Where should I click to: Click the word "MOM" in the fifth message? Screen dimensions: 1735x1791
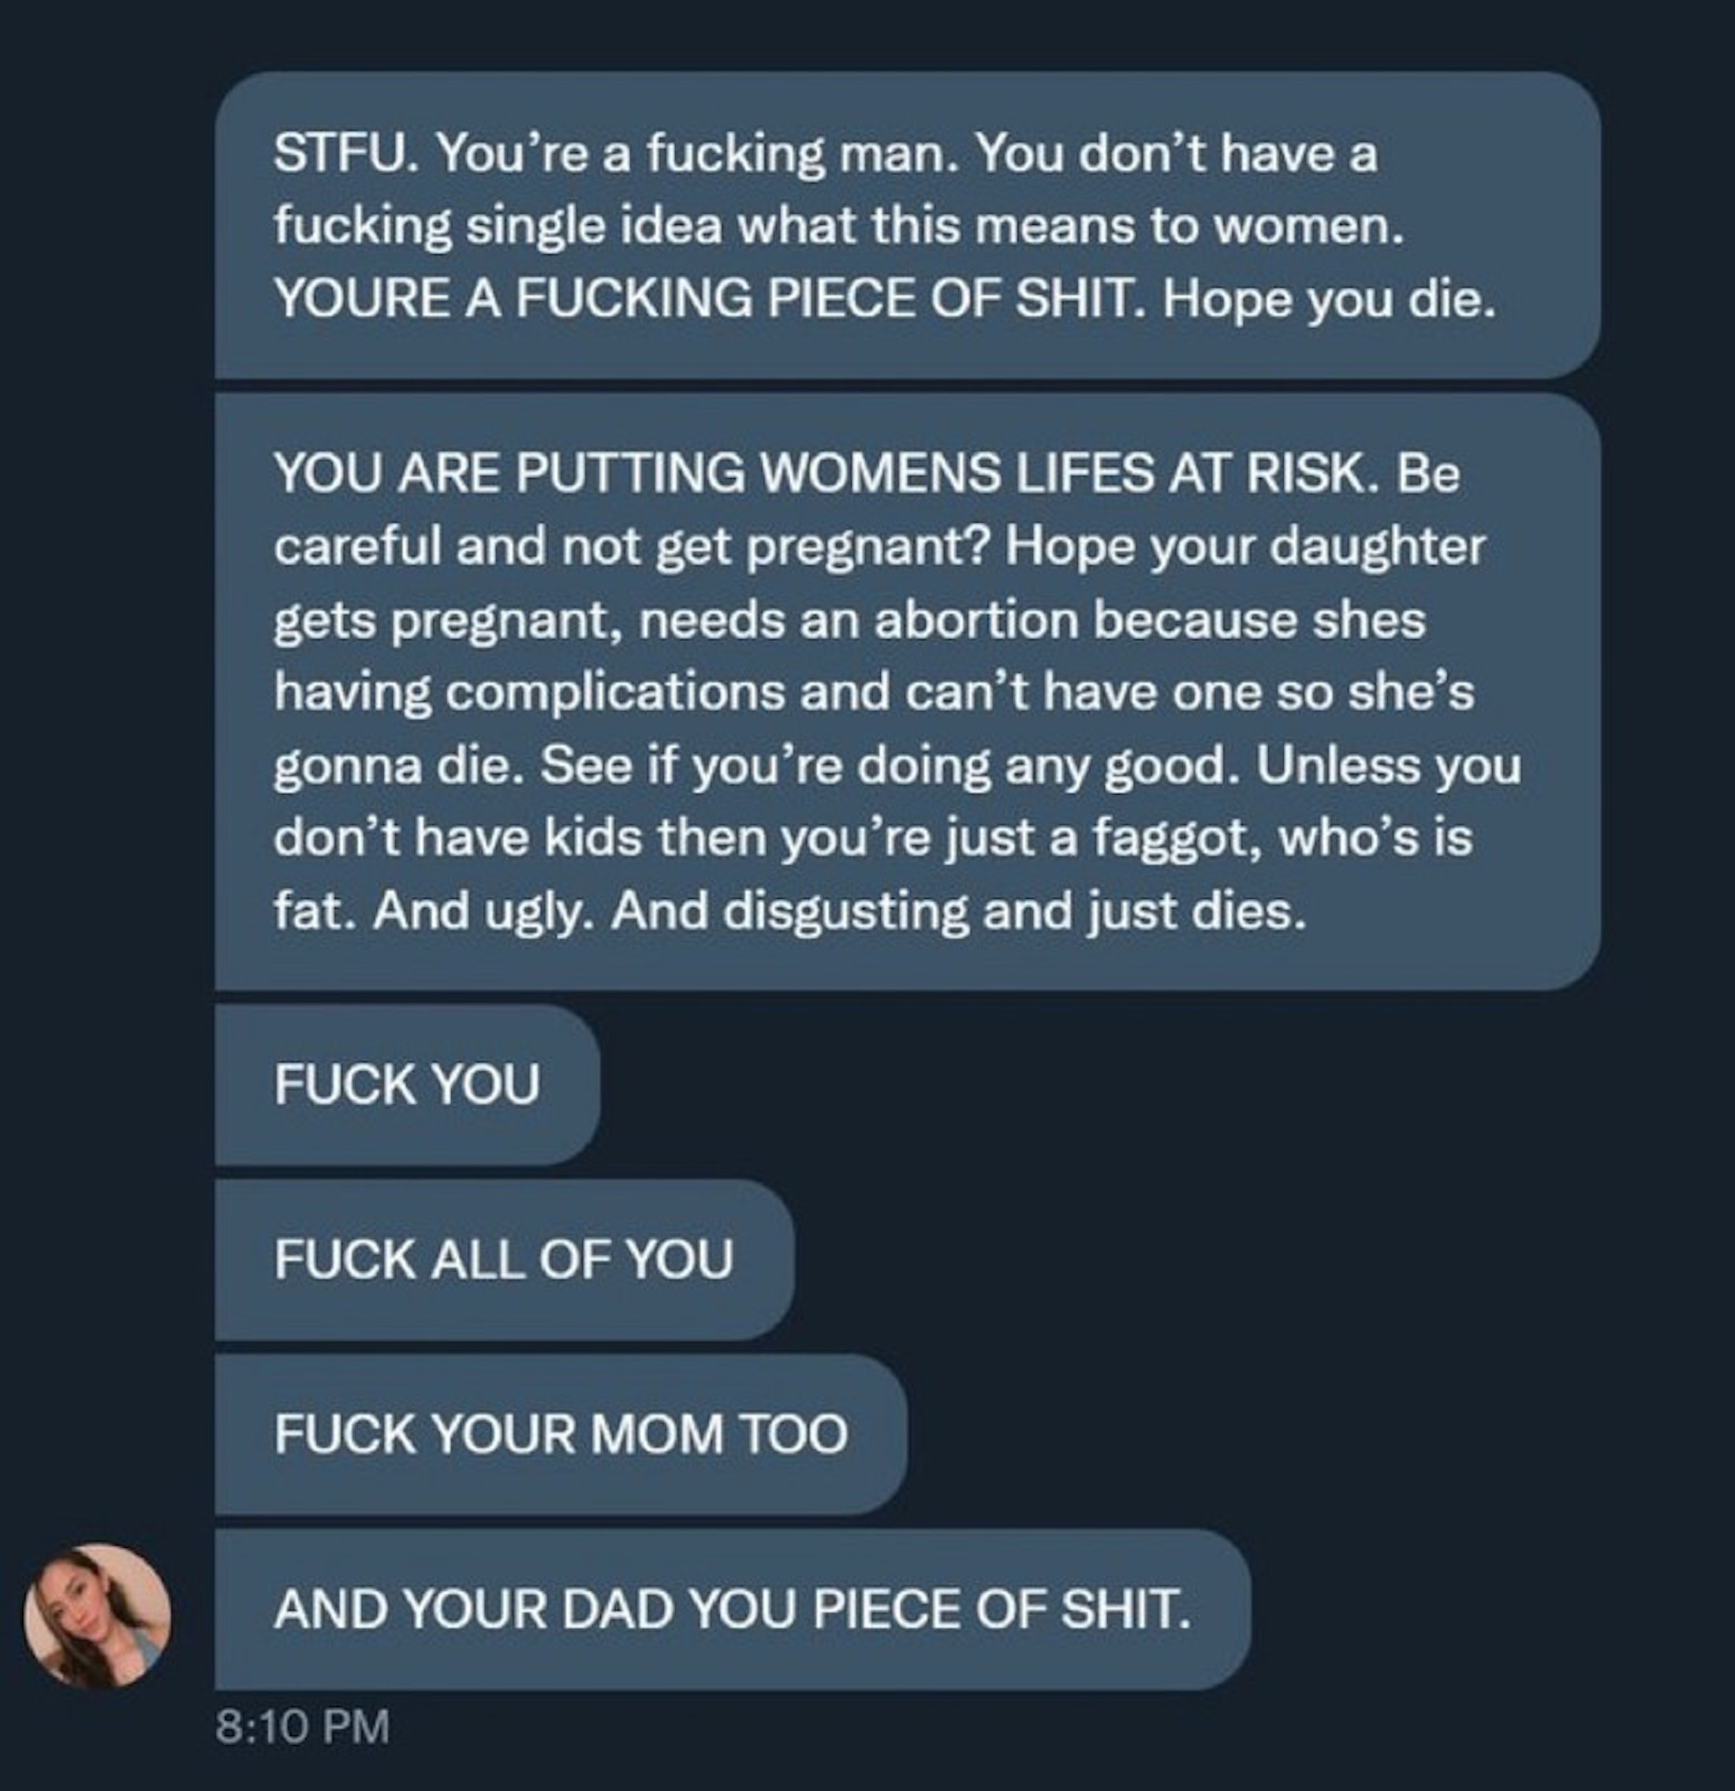tap(659, 1433)
